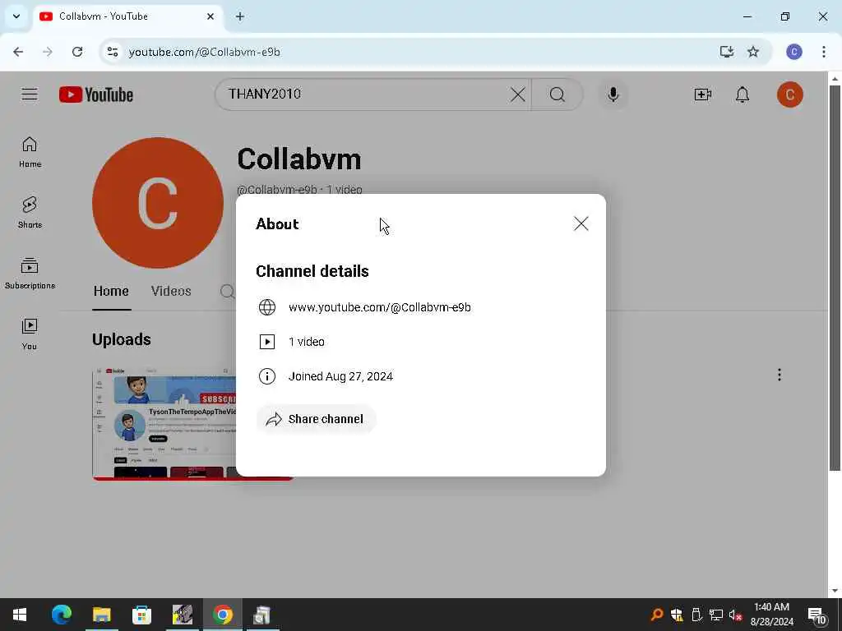Click the search magnifier button
Image resolution: width=842 pixels, height=631 pixels.
click(557, 94)
